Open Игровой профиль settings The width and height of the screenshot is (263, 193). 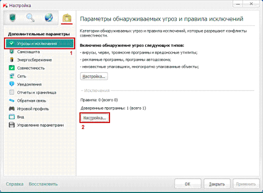click(33, 109)
